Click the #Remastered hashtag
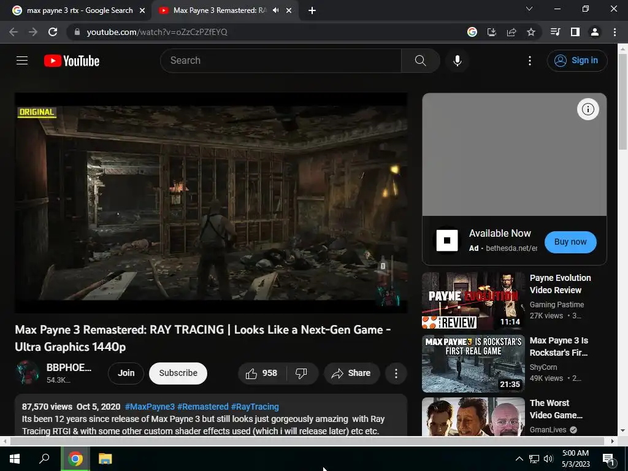 tap(202, 407)
